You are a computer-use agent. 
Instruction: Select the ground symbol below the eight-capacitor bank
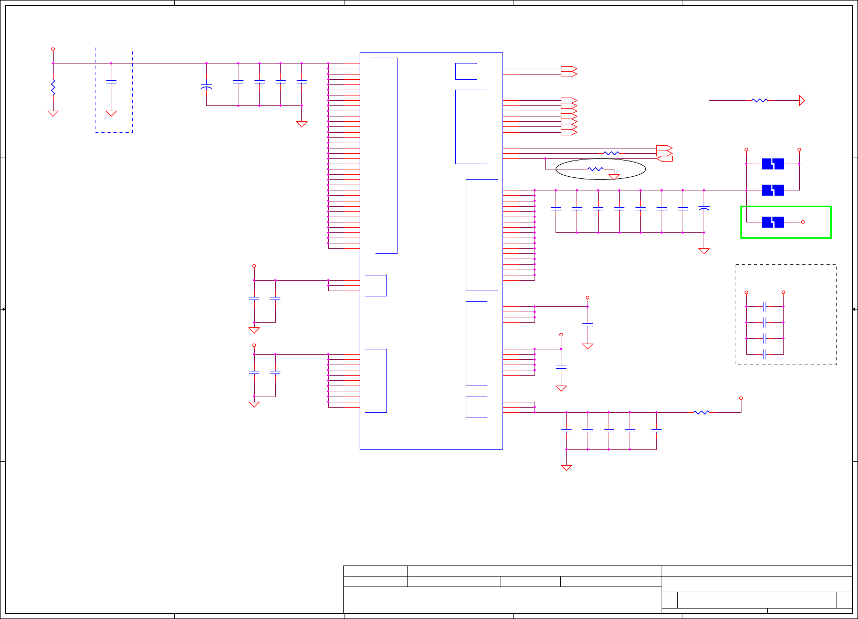click(x=704, y=251)
